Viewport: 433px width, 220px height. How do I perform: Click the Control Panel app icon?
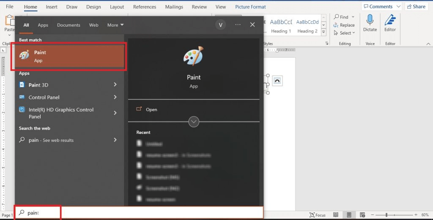tap(22, 97)
